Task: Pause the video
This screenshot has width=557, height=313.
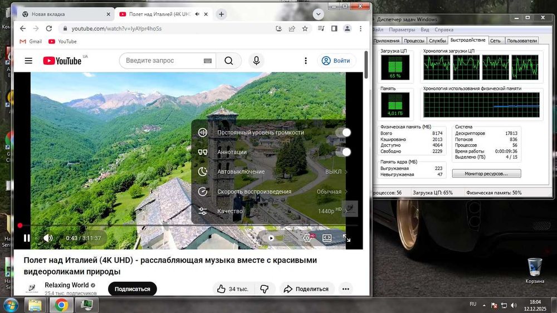Action: [x=27, y=238]
